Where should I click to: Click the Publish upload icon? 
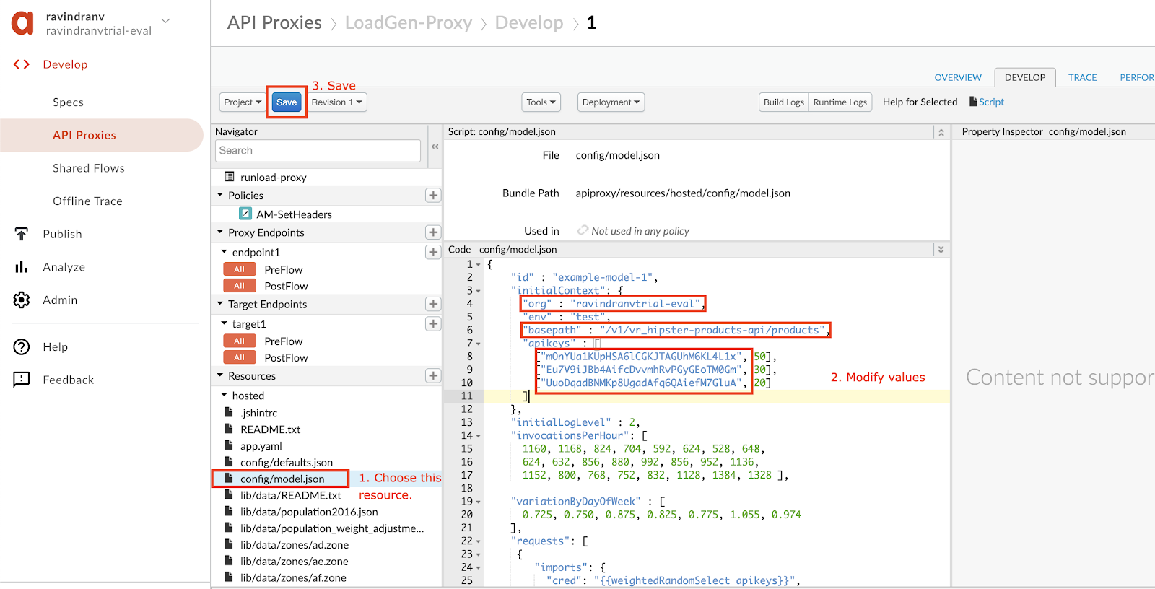click(x=22, y=234)
